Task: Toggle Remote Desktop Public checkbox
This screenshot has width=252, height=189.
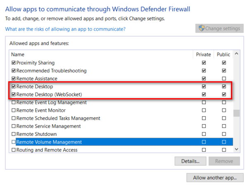Action: point(224,87)
